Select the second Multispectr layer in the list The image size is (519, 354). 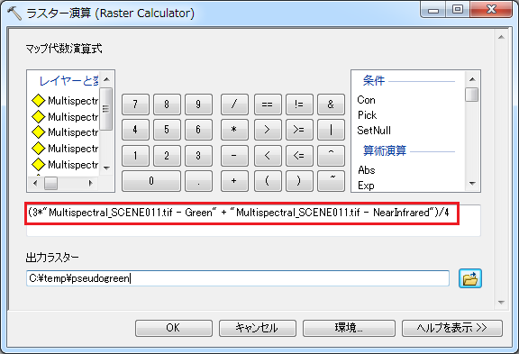click(65, 116)
